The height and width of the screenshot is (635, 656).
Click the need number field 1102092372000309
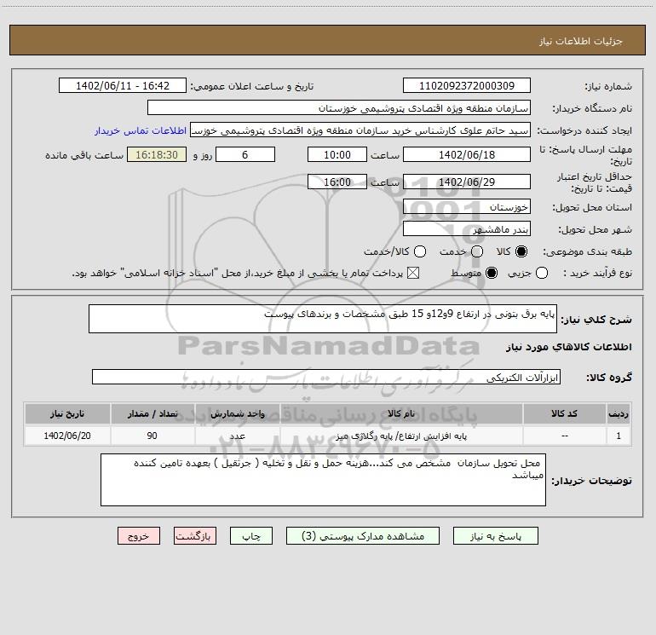tap(467, 85)
